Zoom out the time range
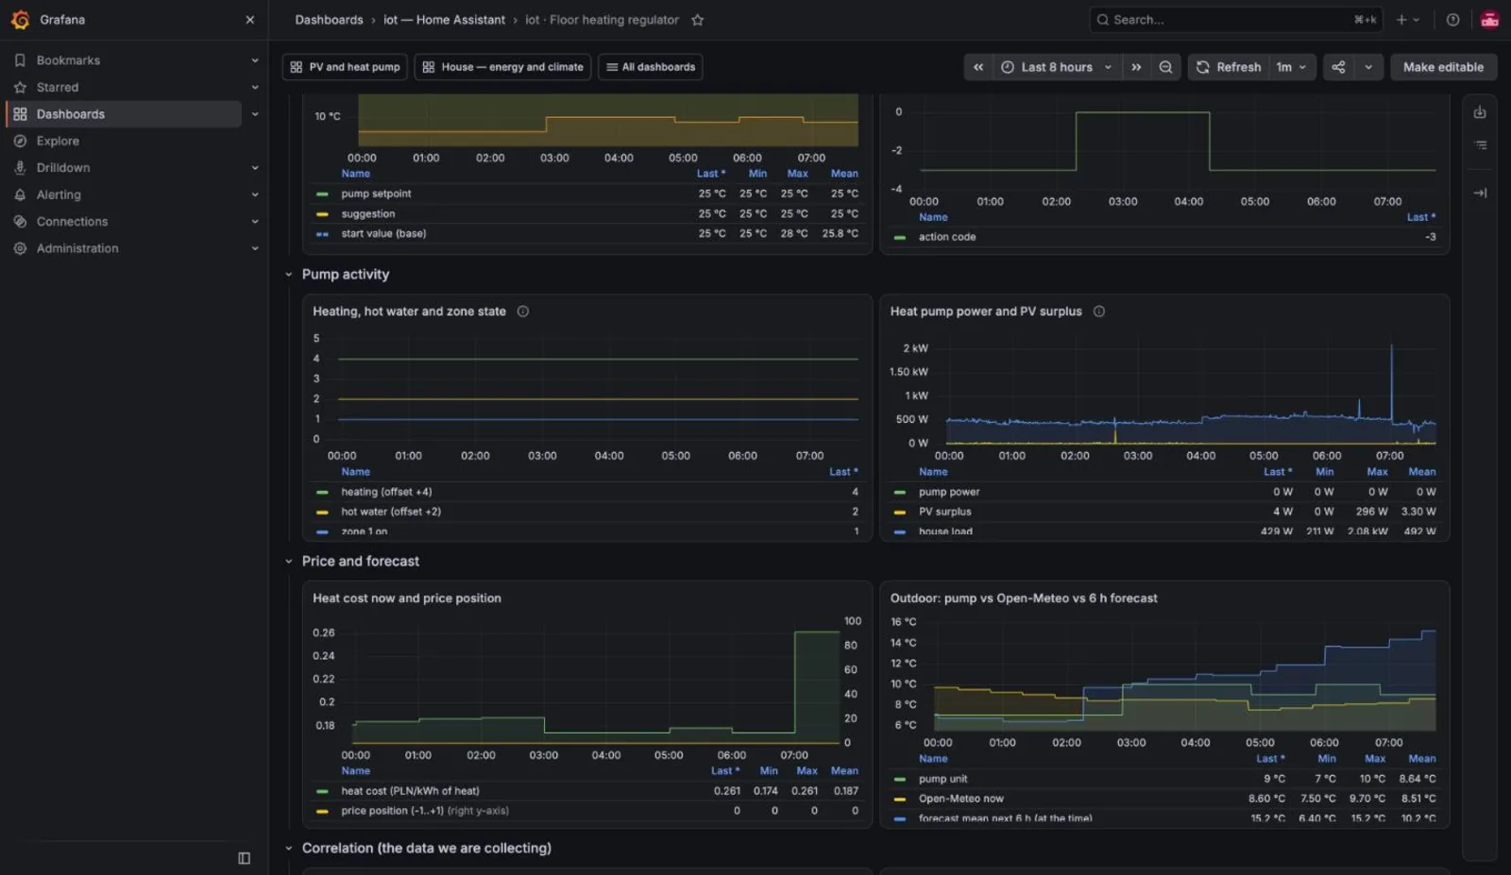1511x875 pixels. point(1166,67)
